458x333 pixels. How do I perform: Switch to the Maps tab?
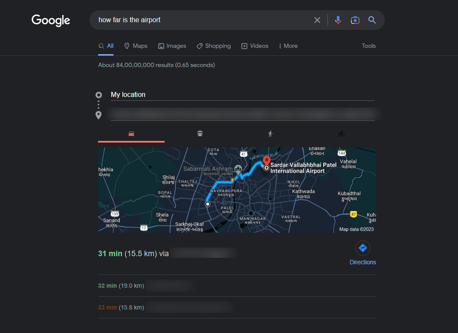tap(136, 46)
